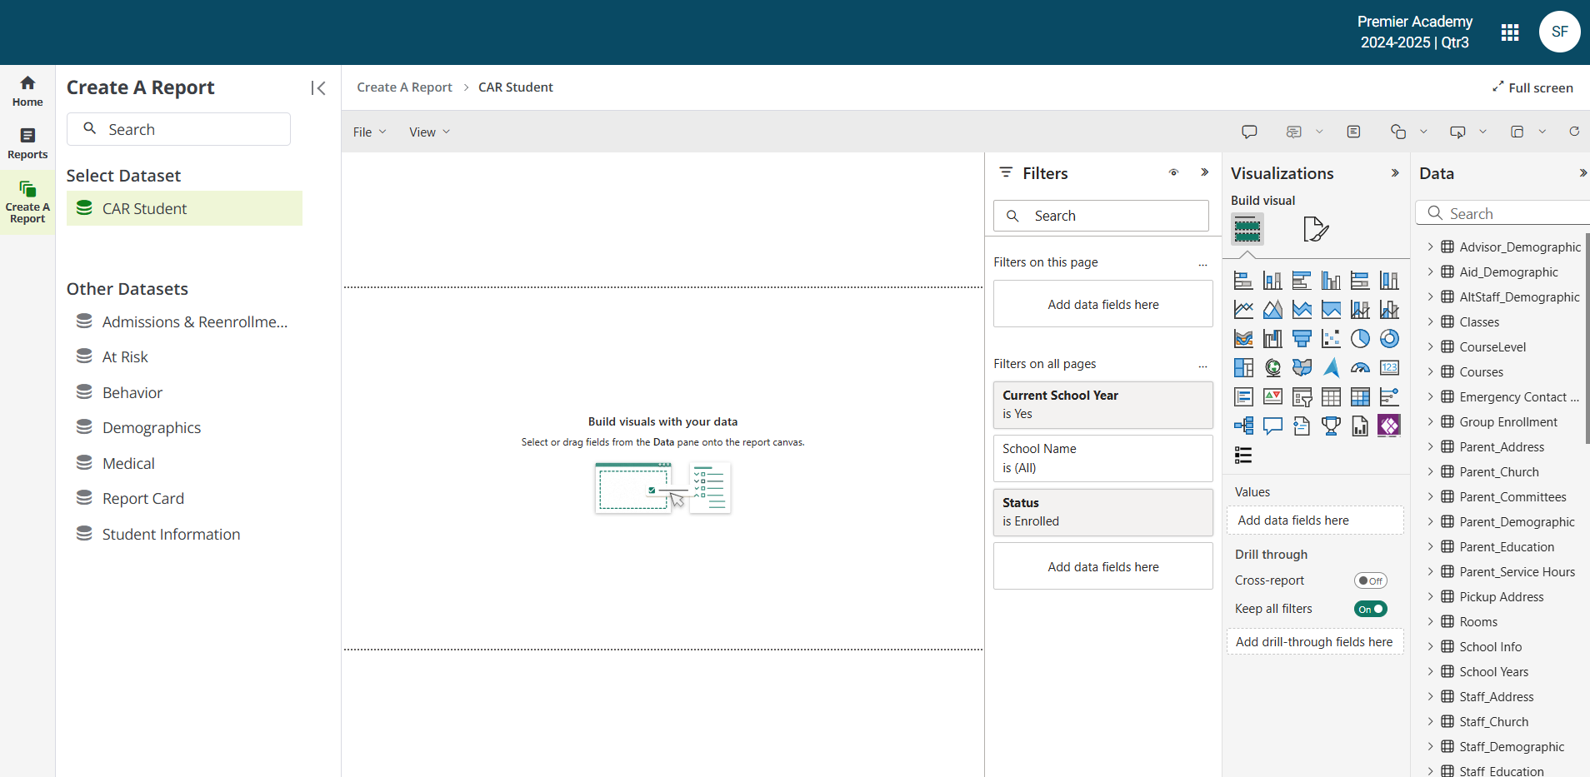Select the funnel chart visual
The image size is (1590, 777).
click(1302, 338)
